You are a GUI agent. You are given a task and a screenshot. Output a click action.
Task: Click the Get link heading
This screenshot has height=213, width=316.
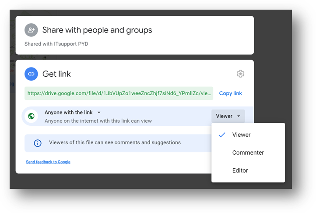coord(56,74)
